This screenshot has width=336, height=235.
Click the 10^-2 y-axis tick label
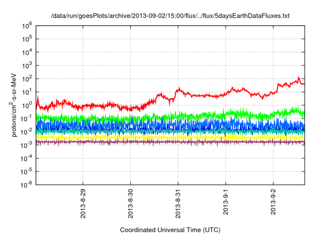pyautogui.click(x=27, y=132)
